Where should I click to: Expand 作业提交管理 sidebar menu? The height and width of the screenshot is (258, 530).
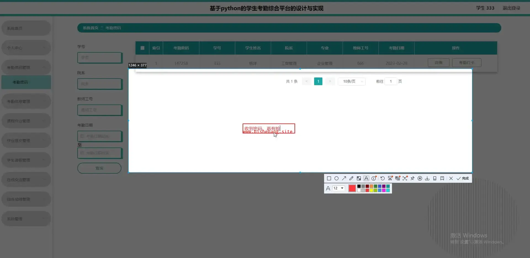(x=26, y=140)
